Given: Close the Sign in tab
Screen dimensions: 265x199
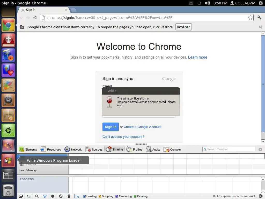Looking at the screenshot, I should (x=66, y=10).
